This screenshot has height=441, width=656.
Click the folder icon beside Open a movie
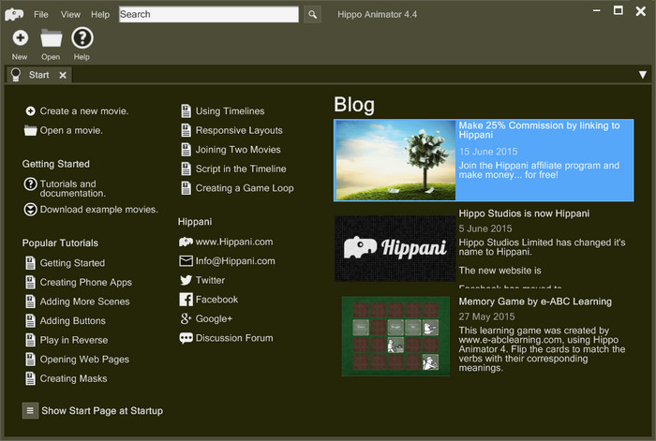pos(31,130)
